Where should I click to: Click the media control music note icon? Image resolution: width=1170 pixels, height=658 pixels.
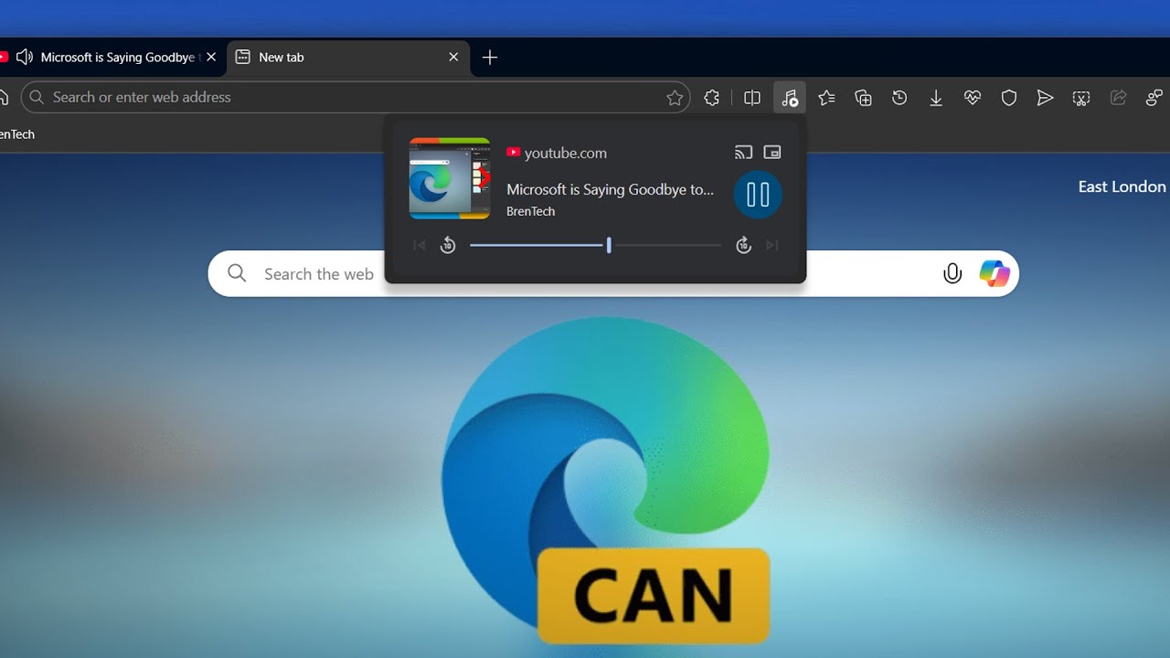click(790, 98)
